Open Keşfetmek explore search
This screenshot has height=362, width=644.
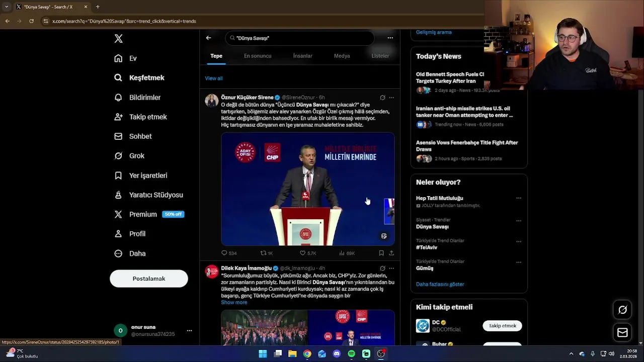coord(139,78)
